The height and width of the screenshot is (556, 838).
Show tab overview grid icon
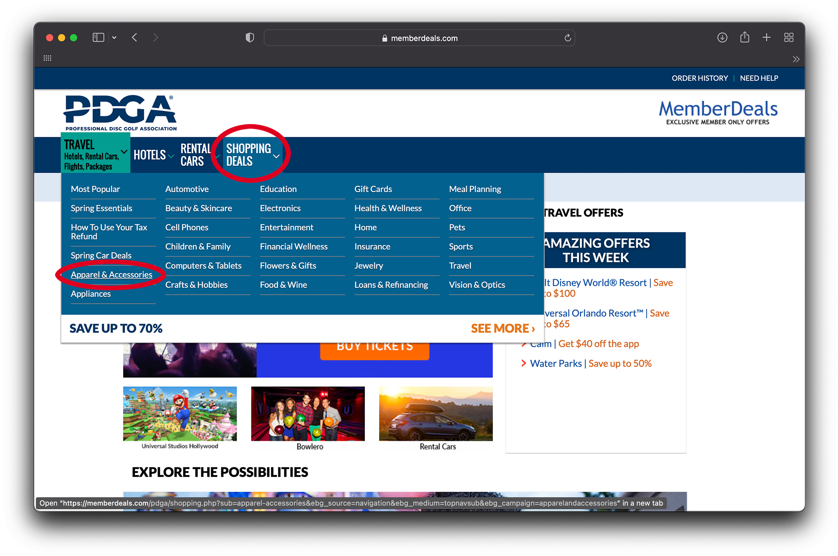789,37
